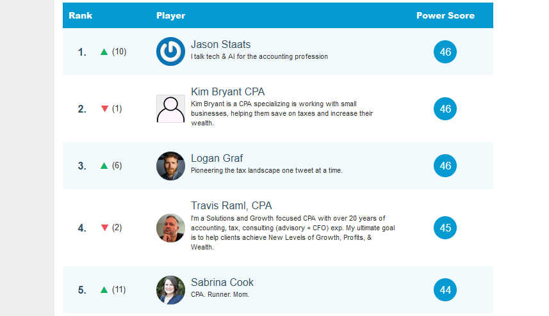Click the green up arrow beside rank 3

coord(104,166)
